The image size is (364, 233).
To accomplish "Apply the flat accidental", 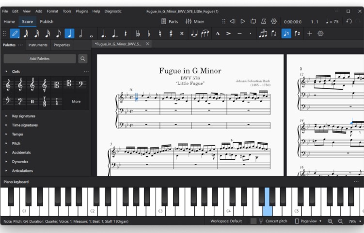I will point(149,33).
